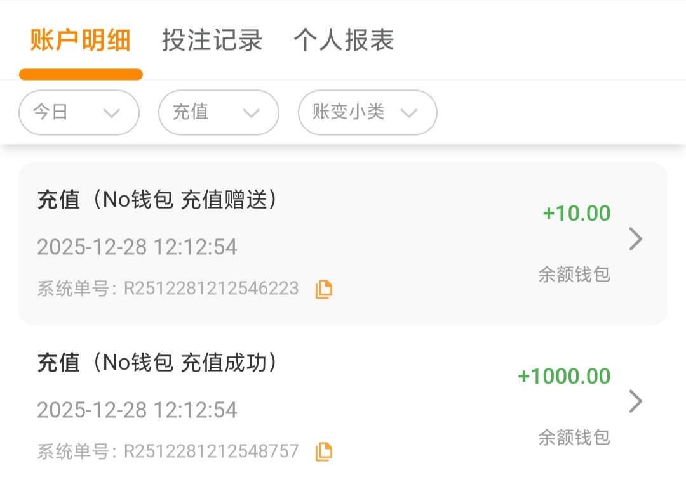Click 余额钱包 label under +1000.00
Screen dimensions: 686x487
574,437
